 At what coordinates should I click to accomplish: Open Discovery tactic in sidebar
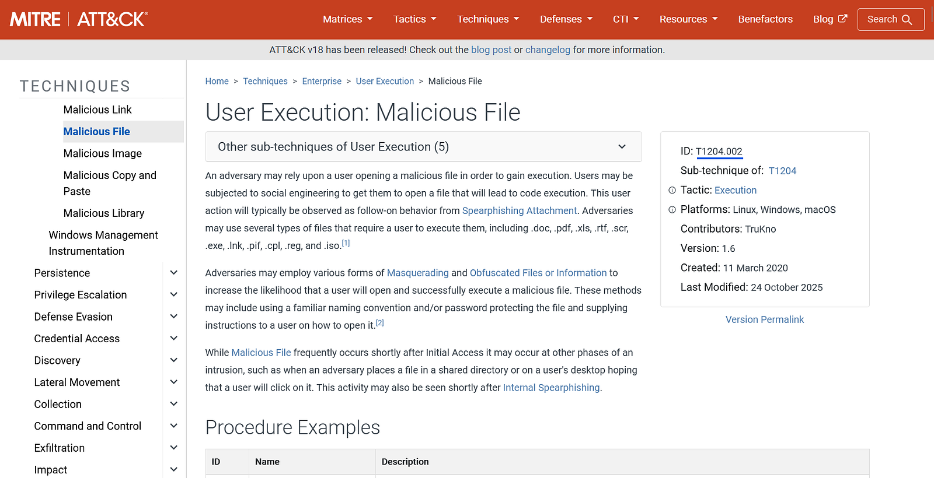[57, 360]
